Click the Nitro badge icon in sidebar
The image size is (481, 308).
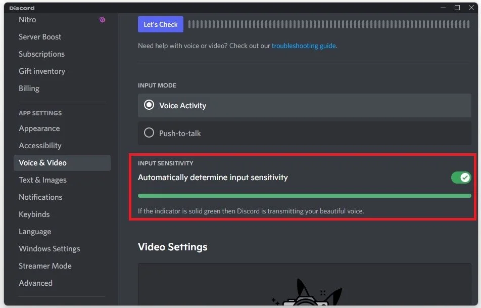pos(102,20)
